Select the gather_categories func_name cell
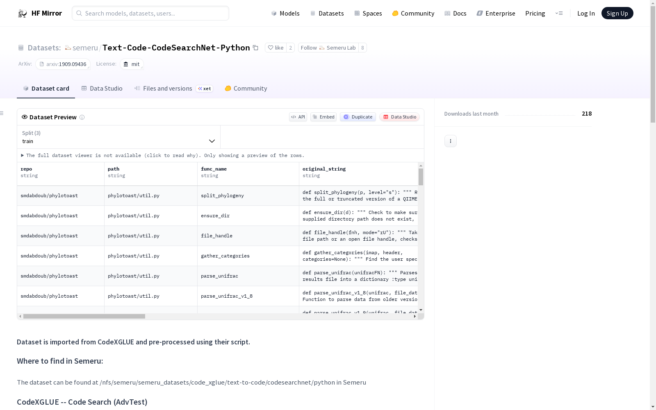Screen dimensions: 656x410 pyautogui.click(x=248, y=256)
